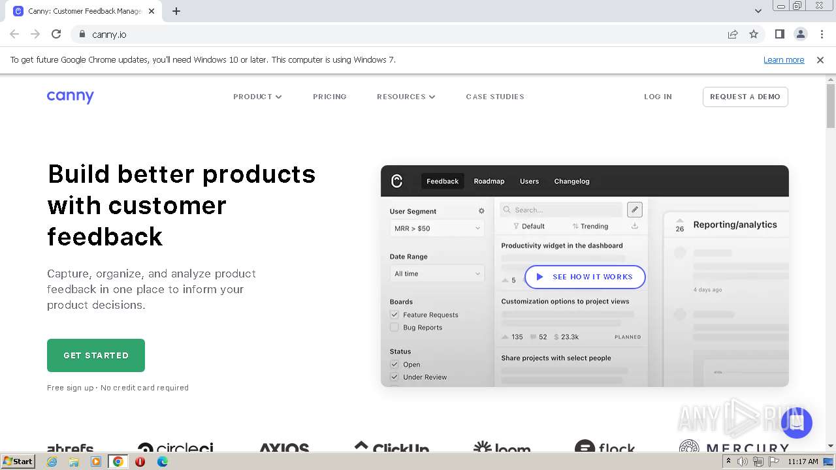Click the Windows Start button

18,461
